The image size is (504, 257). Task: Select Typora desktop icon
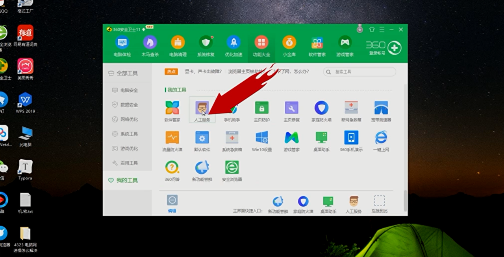pos(25,170)
